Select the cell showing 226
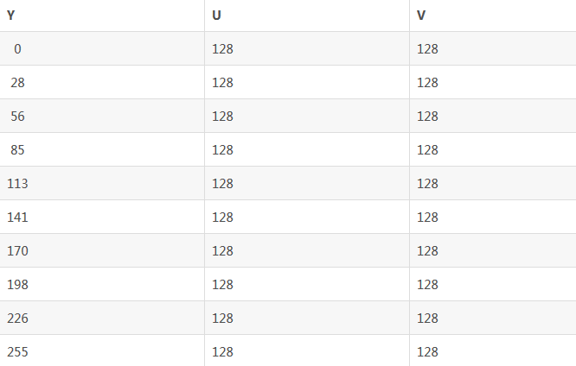The height and width of the screenshot is (366, 576). 17,319
